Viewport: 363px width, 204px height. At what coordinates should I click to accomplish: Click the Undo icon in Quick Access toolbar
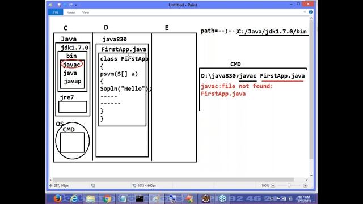(x=65, y=5)
